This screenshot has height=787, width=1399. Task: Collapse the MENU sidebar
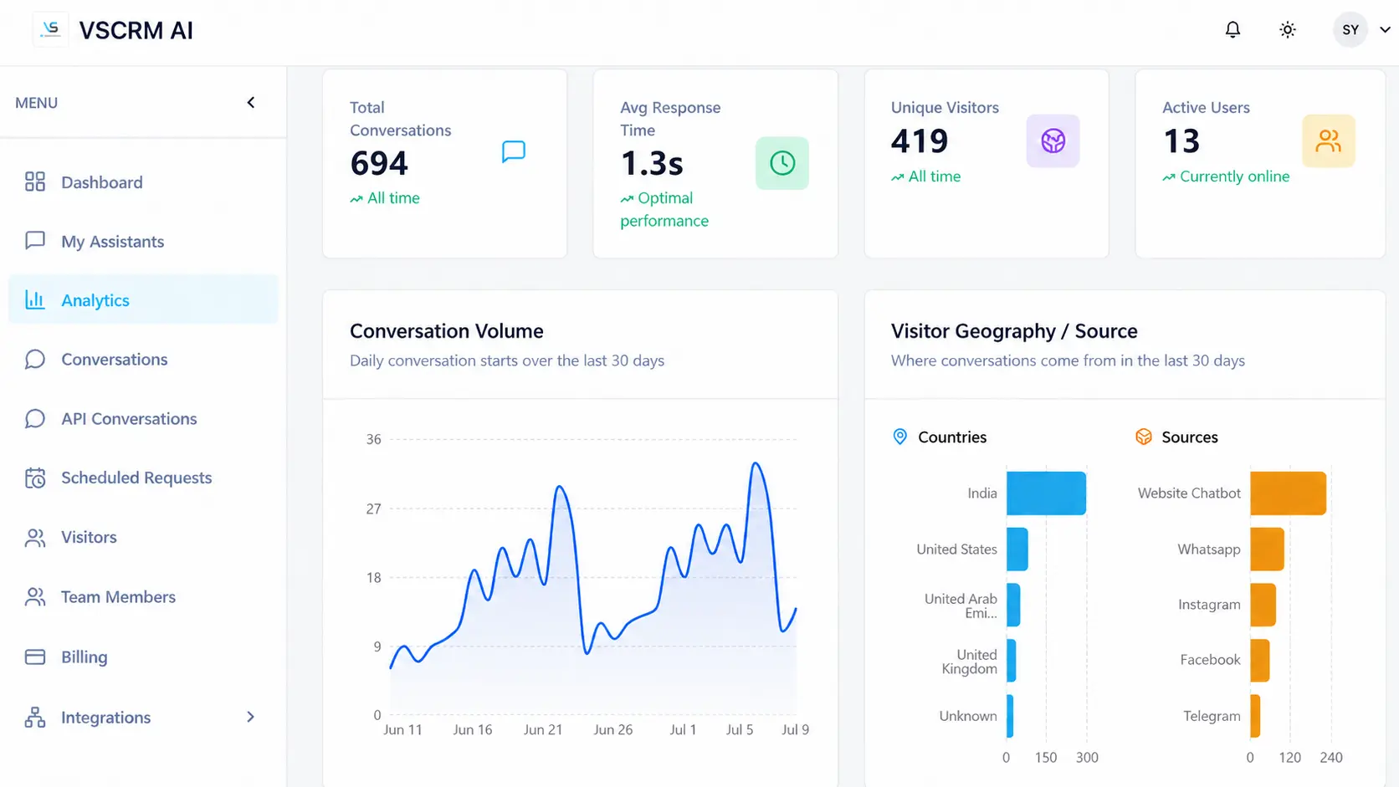pos(251,102)
